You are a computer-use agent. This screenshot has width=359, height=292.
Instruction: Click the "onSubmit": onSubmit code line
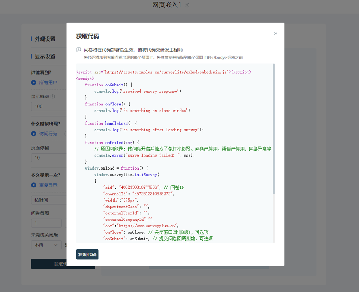(x=158, y=239)
